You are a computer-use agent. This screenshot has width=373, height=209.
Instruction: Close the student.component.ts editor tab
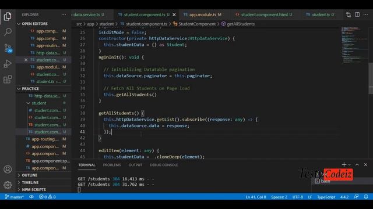tap(174, 15)
